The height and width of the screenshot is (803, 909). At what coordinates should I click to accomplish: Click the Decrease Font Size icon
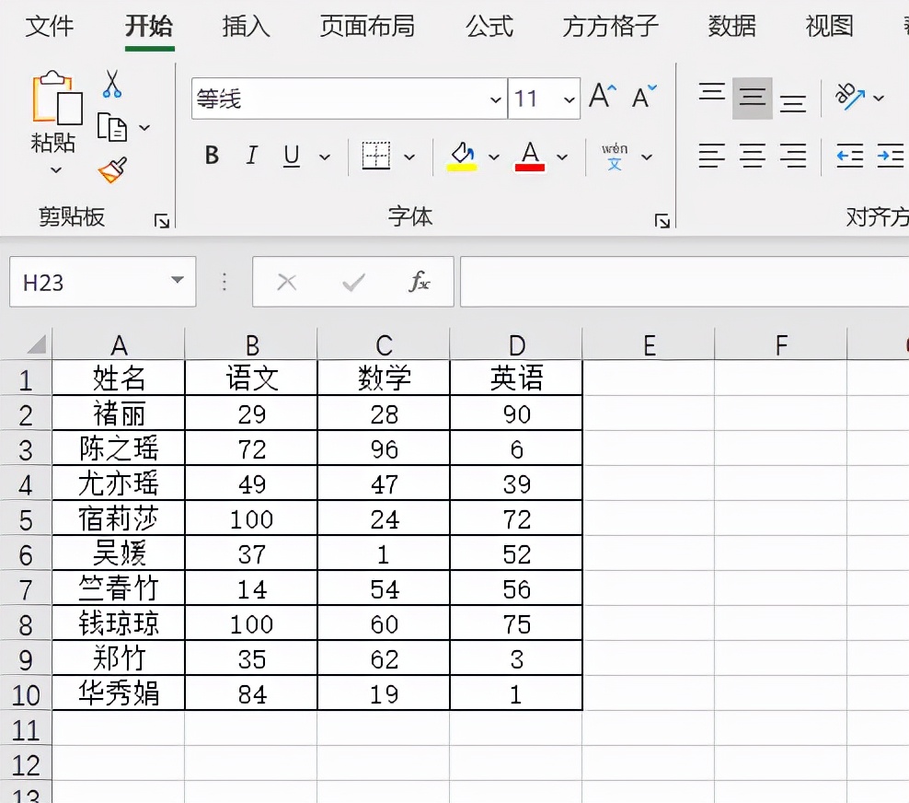point(640,92)
